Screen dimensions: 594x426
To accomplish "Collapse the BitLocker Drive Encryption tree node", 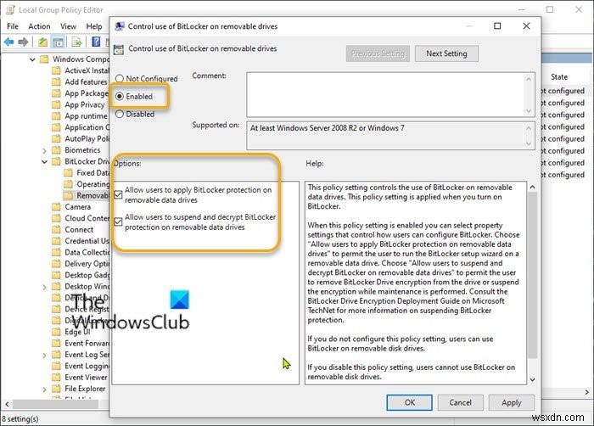I will 44,162.
